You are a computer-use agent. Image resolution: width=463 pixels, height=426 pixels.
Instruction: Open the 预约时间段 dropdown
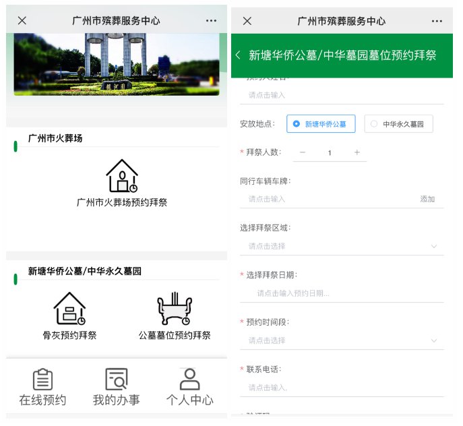(342, 340)
